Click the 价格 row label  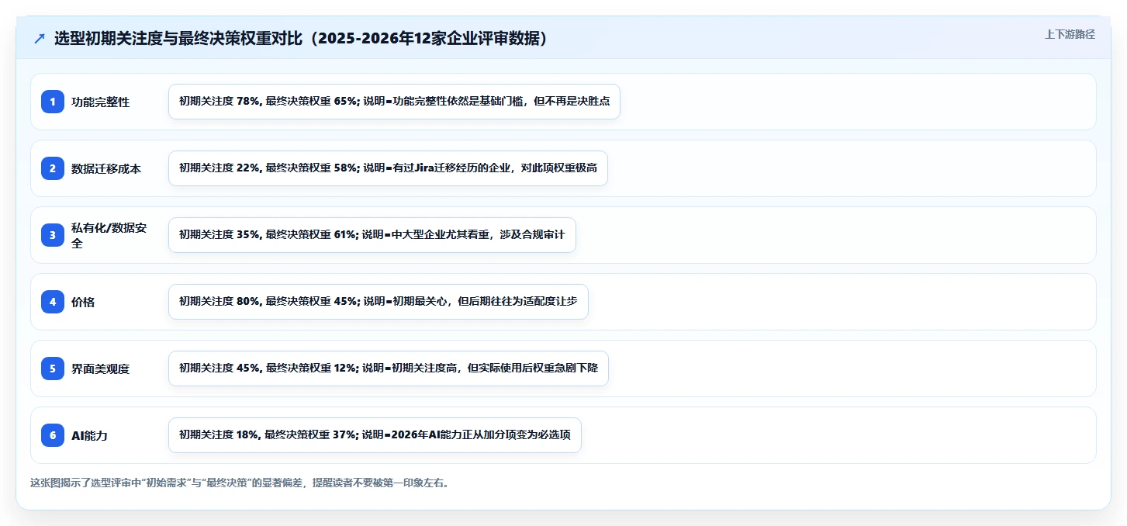(83, 302)
